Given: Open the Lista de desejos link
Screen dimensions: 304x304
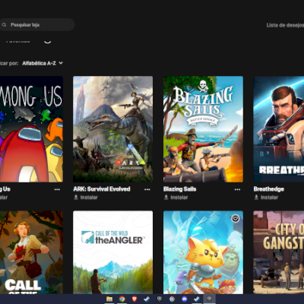Looking at the screenshot, I should pyautogui.click(x=285, y=25).
